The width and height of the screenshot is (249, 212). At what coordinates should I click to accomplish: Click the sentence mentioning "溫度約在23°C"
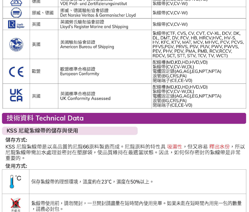pos(92,182)
